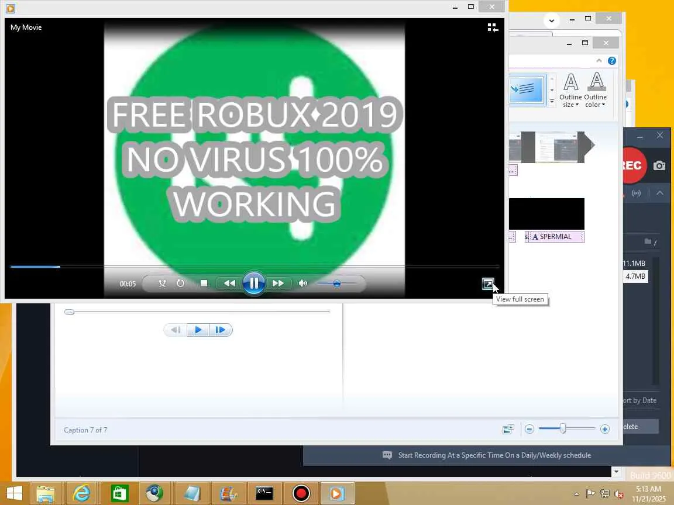
Task: Select the 11.1MB recording entry
Action: pyautogui.click(x=635, y=263)
